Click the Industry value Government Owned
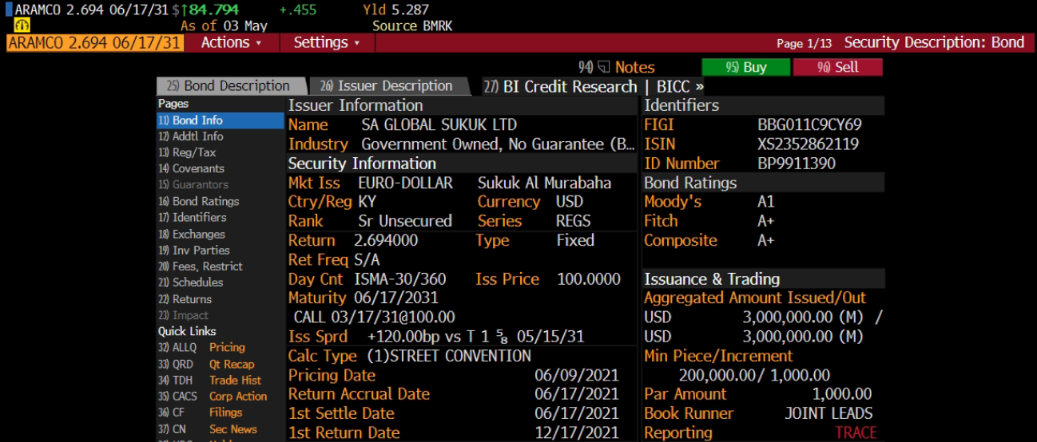The width and height of the screenshot is (1037, 442). coord(499,144)
